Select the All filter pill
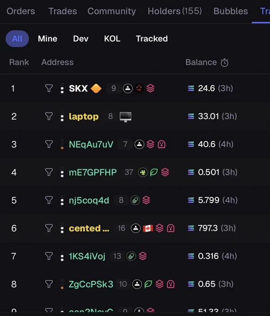This screenshot has width=270, height=316. 17,39
